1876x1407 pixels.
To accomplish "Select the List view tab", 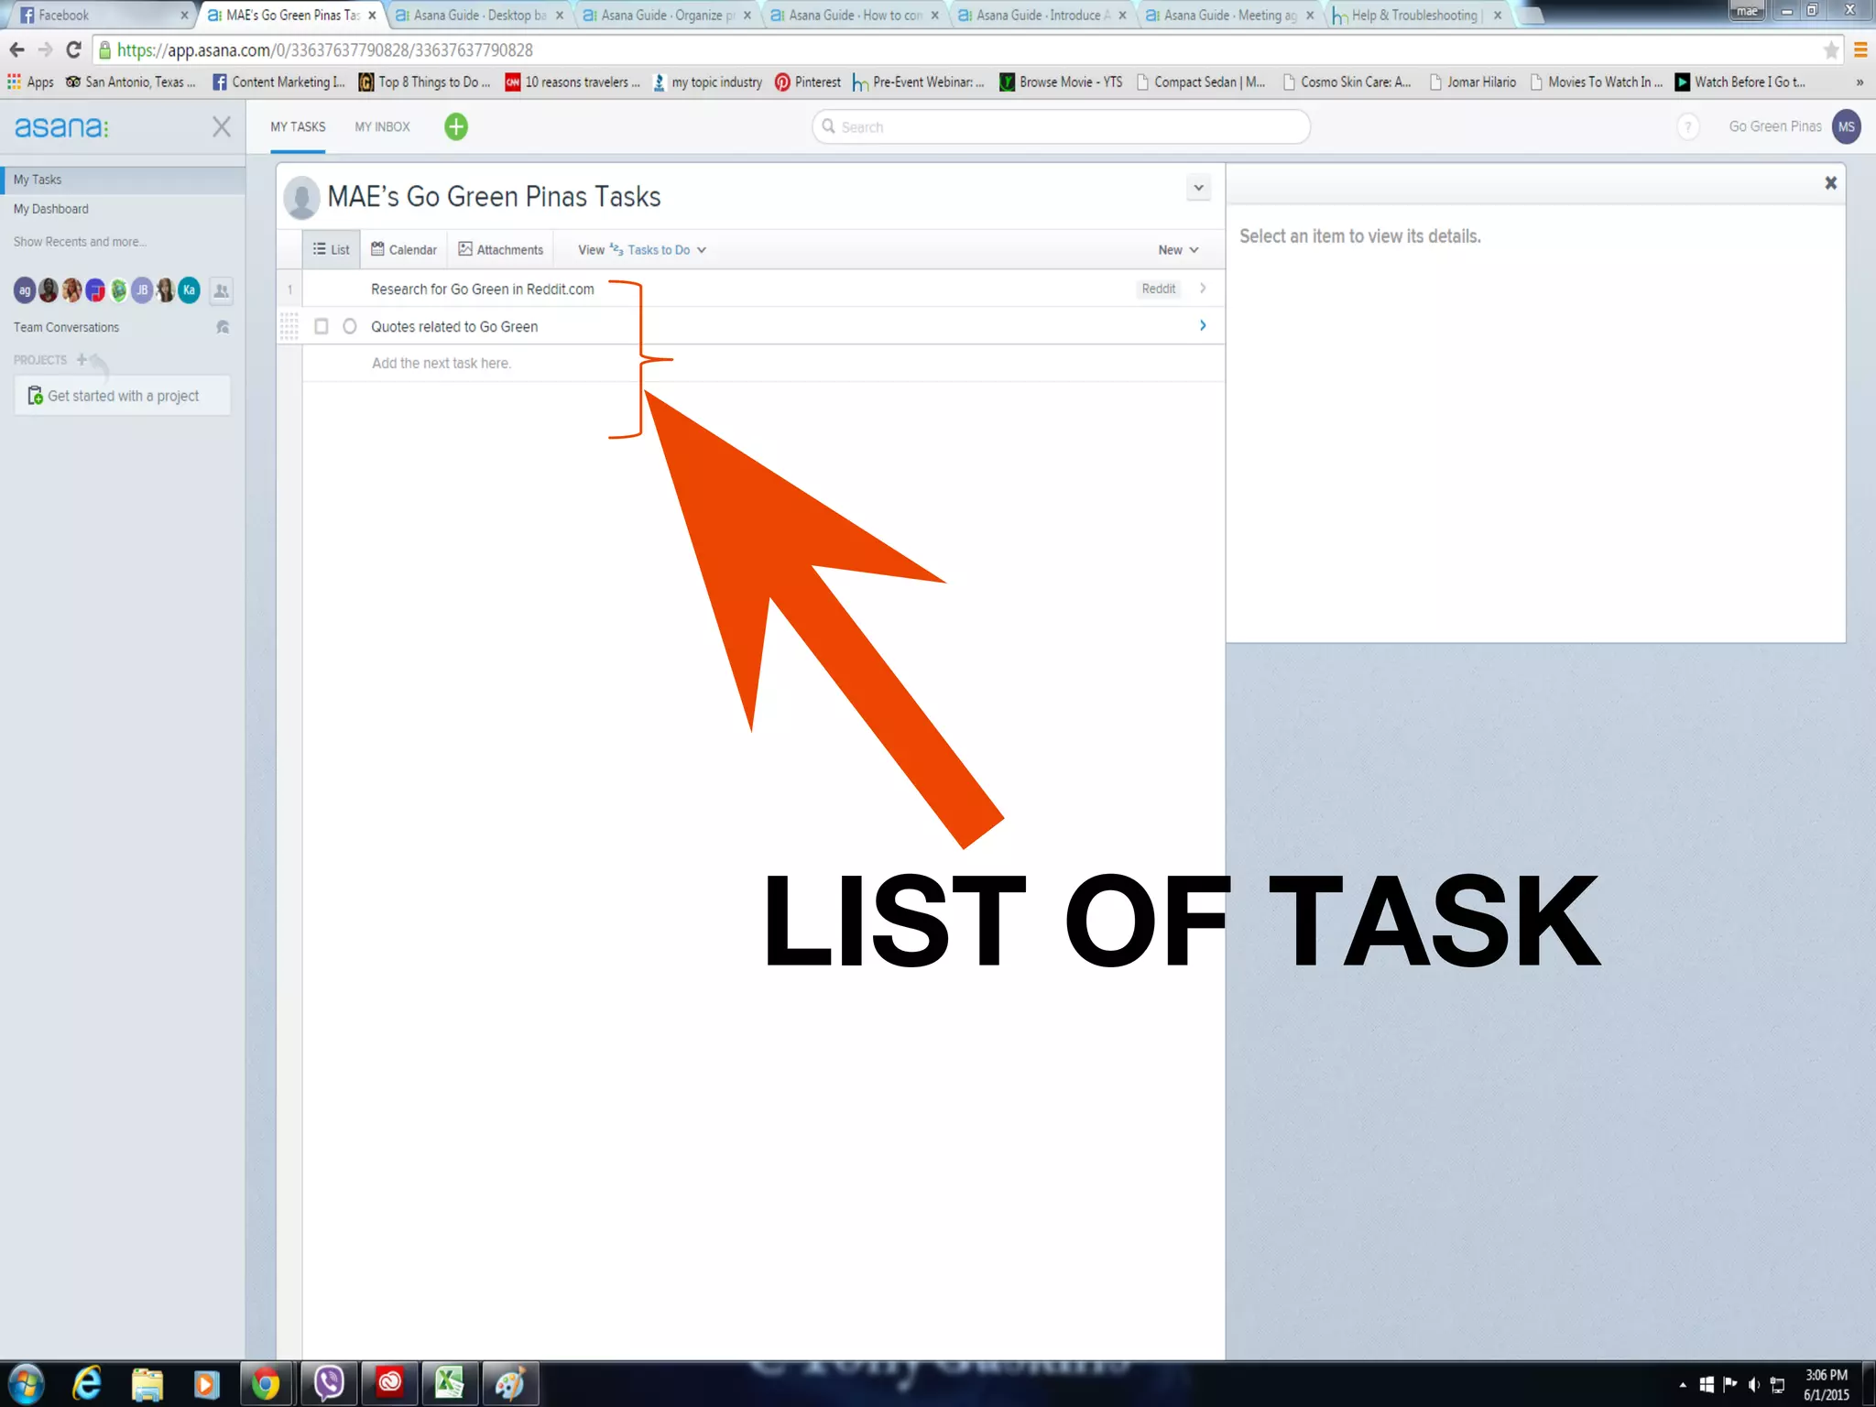I will pyautogui.click(x=331, y=250).
